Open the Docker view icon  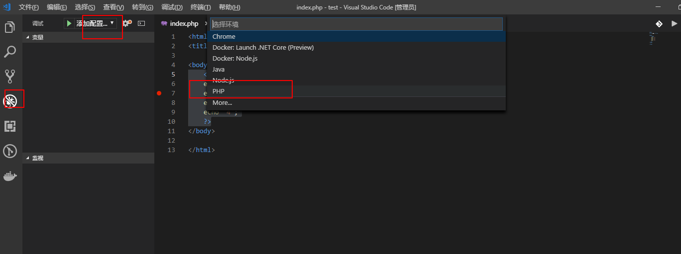click(x=10, y=176)
